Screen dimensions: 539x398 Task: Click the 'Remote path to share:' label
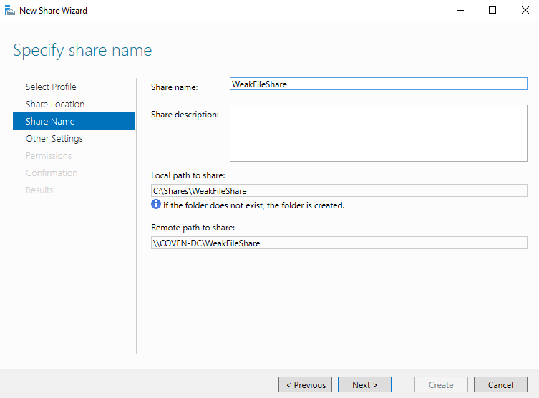coord(193,228)
